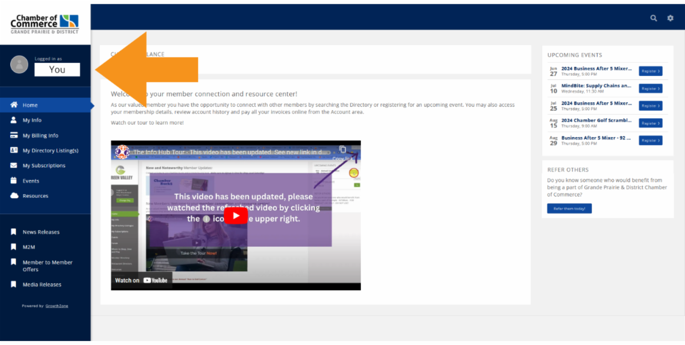Register for 2024 Chamber Golf Scramble

tap(650, 123)
